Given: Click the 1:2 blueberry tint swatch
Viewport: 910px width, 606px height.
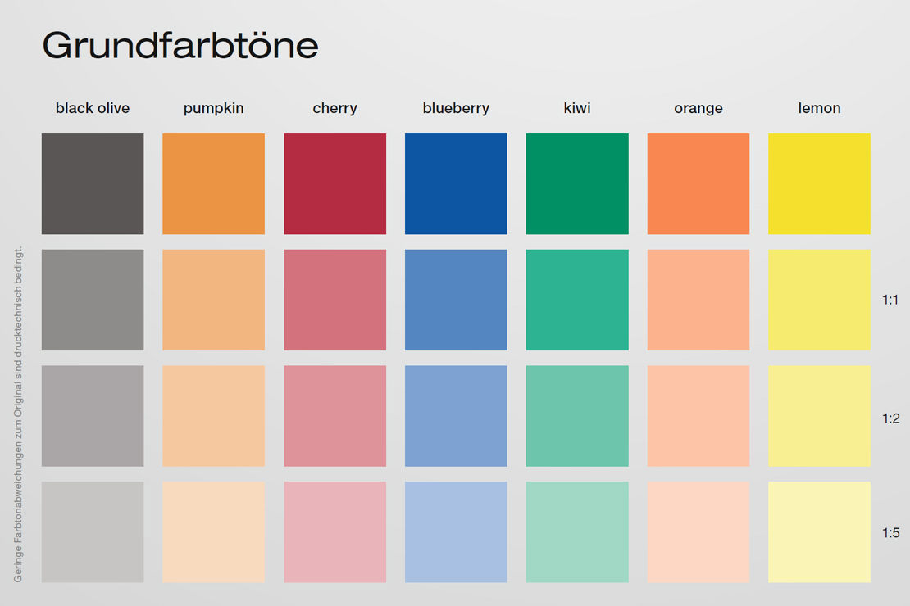Looking at the screenshot, I should [456, 416].
